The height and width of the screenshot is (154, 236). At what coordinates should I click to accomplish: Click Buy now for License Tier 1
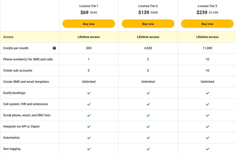89,24
